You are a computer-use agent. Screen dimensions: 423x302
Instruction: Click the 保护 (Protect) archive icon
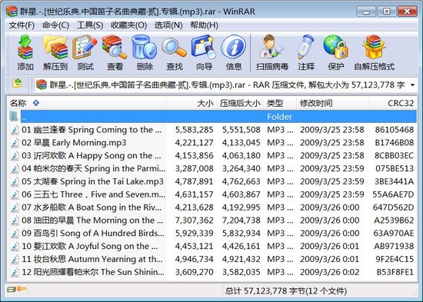[336, 52]
